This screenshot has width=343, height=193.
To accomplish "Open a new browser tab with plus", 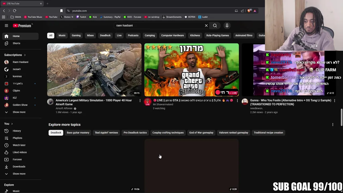I will (47, 3).
